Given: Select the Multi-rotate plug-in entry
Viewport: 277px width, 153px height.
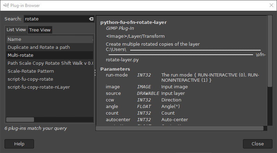Looking at the screenshot, I should click(x=20, y=55).
